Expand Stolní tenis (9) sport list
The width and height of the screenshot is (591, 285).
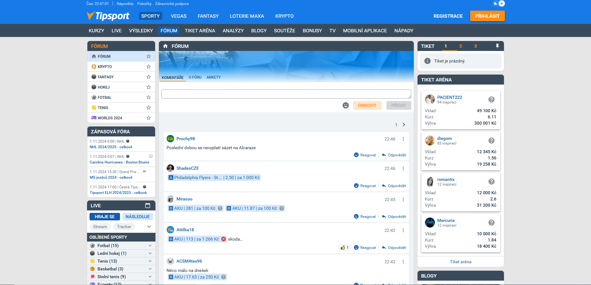pos(150,277)
